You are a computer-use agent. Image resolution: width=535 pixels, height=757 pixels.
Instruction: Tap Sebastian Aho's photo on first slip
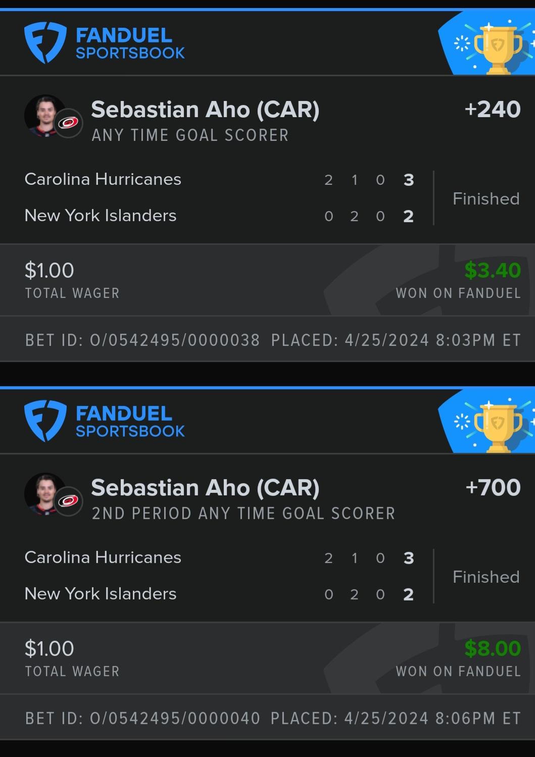pyautogui.click(x=45, y=116)
